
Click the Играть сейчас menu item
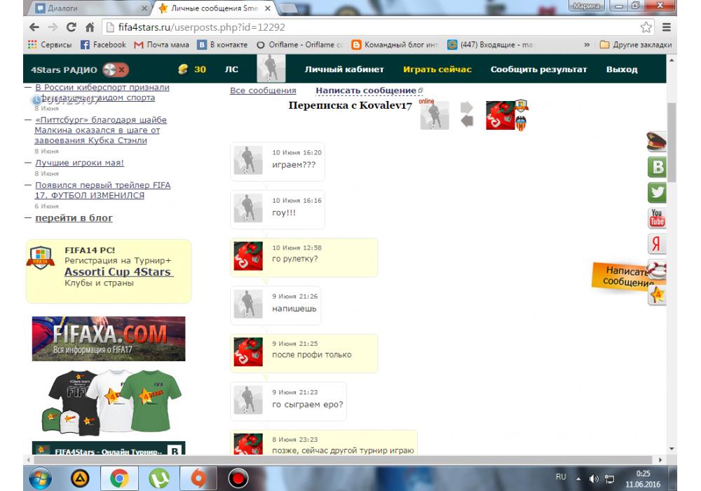pyautogui.click(x=437, y=69)
